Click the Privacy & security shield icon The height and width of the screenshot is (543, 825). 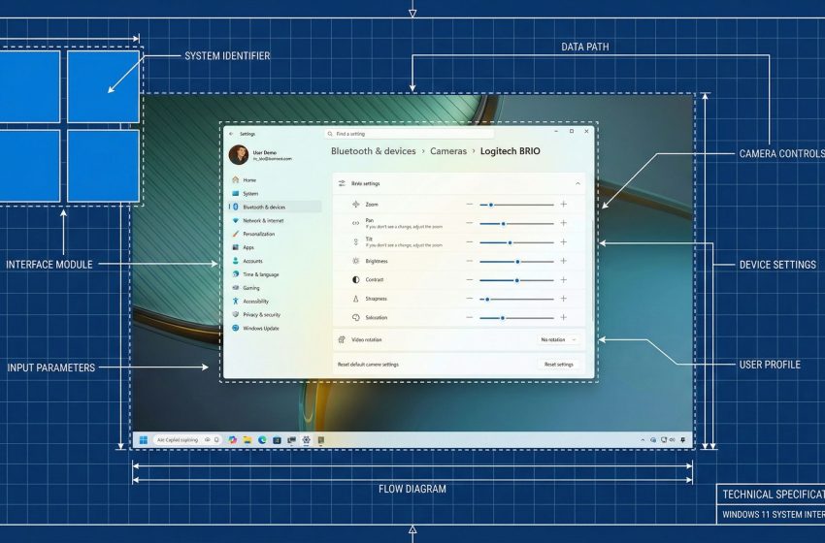click(235, 314)
